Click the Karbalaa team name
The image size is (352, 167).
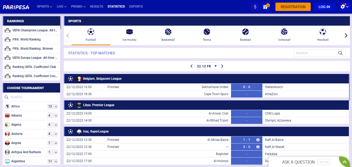click(x=271, y=154)
